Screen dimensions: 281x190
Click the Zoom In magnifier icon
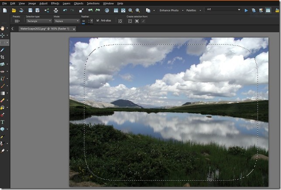point(138,10)
